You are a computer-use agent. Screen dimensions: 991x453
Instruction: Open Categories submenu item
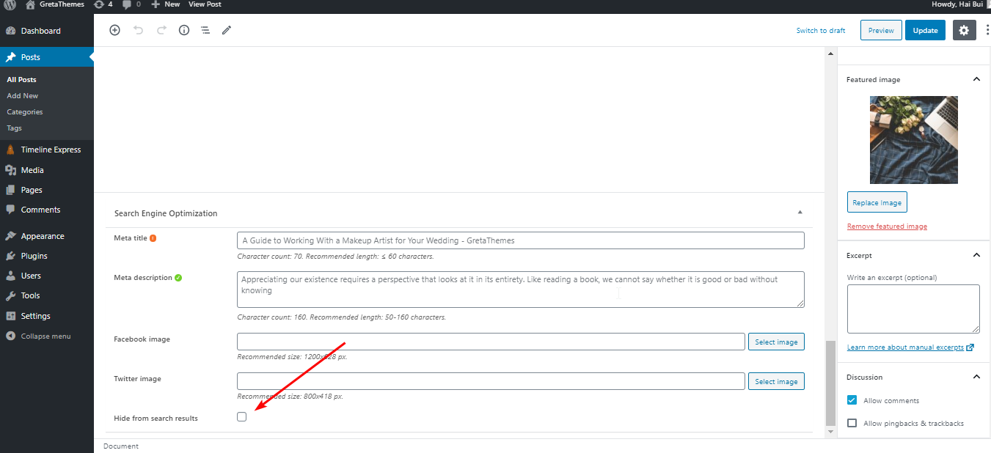tap(25, 111)
